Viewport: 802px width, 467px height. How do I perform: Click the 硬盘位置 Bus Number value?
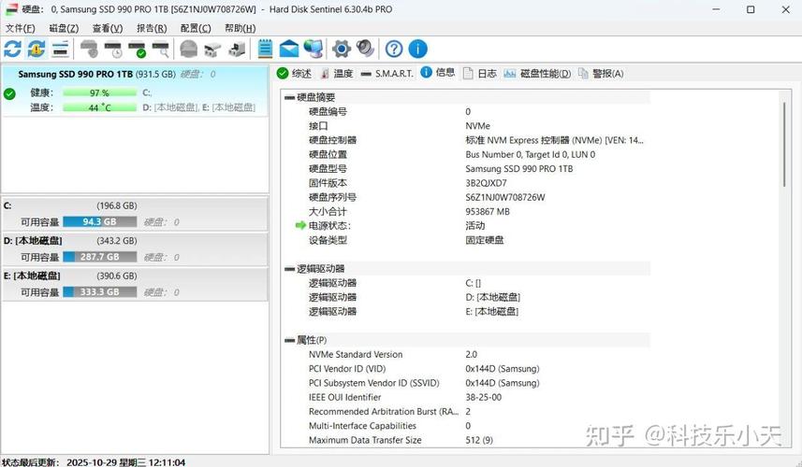531,154
